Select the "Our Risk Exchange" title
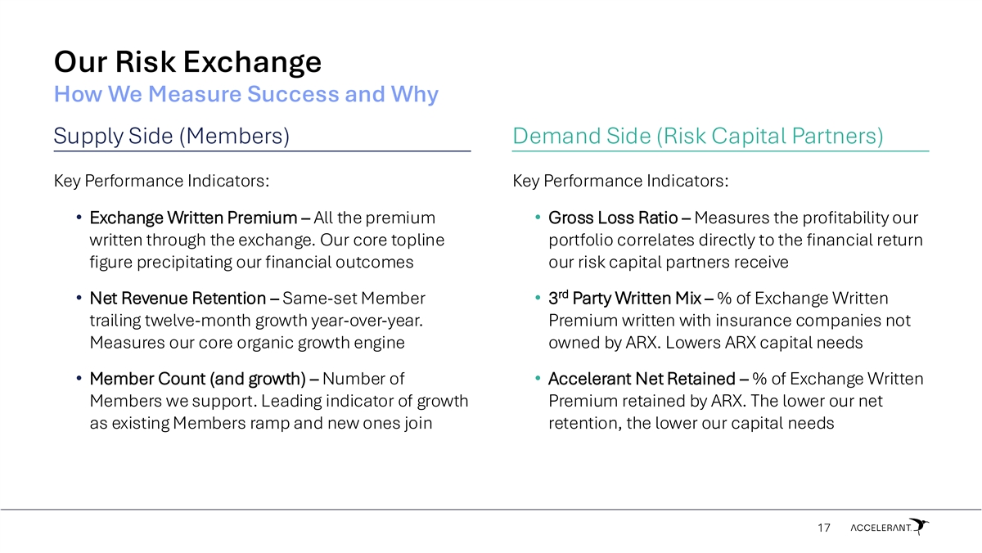Screen dimensions: 982x553 pos(187,61)
